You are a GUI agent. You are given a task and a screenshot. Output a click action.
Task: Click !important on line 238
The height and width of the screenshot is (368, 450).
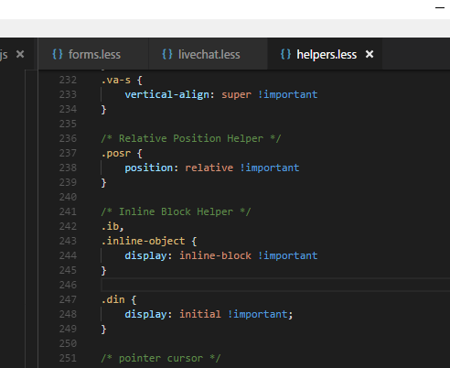point(270,168)
